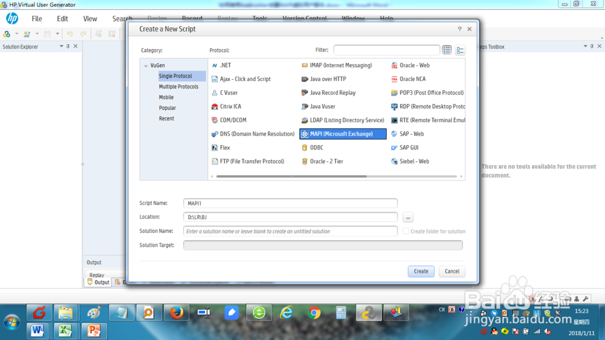Switch protocol view to category tree mode
The height and width of the screenshot is (340, 605).
pos(460,50)
